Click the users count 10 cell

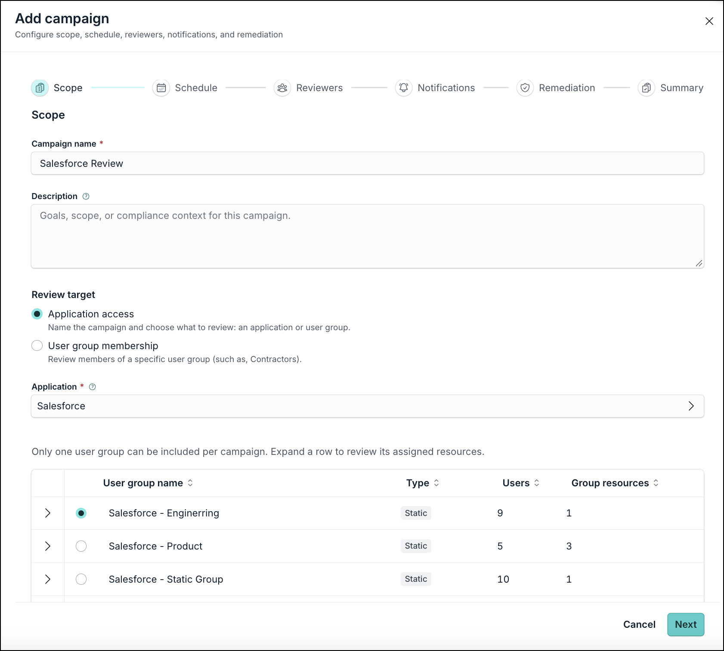(503, 579)
